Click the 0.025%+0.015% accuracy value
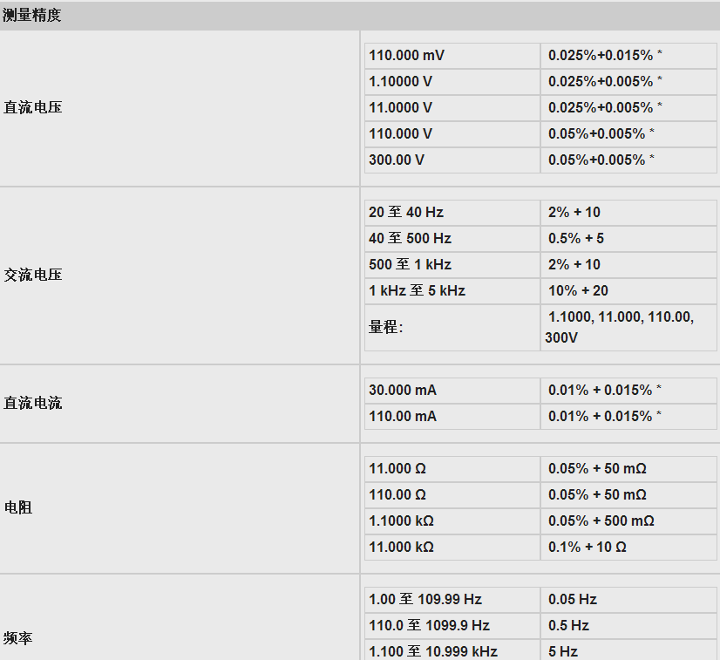Viewport: 720px width, 660px height. tap(601, 55)
